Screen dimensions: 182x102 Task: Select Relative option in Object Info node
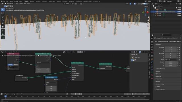16,65
